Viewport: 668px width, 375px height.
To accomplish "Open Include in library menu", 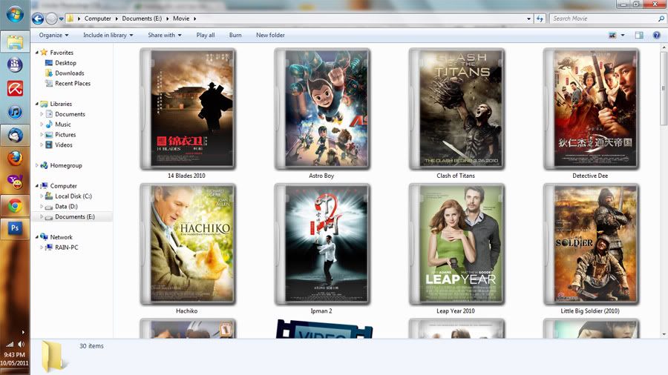I will pyautogui.click(x=108, y=36).
